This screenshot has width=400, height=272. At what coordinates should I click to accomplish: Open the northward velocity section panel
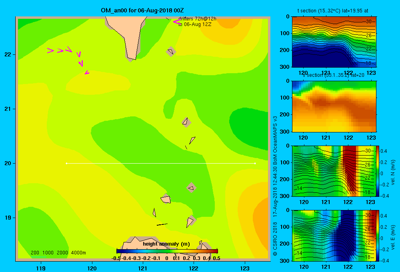click(x=334, y=171)
